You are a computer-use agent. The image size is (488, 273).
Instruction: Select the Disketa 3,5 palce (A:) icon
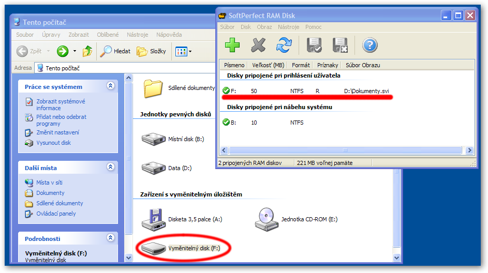[x=153, y=220]
